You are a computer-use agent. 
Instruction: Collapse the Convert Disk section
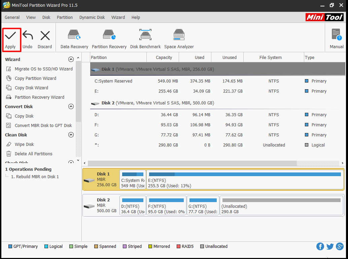point(71,107)
